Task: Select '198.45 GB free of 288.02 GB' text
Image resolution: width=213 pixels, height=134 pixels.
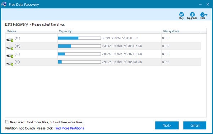Action: (122, 46)
